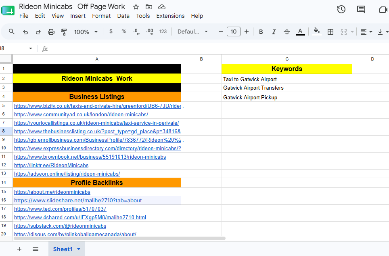
Task: Select column C header
Action: pos(287,59)
